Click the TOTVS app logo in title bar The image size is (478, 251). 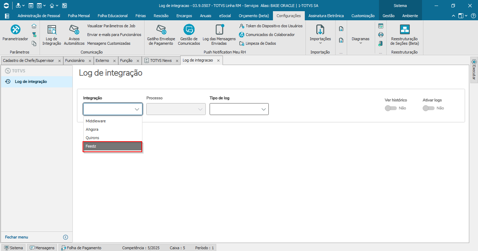tap(6, 6)
